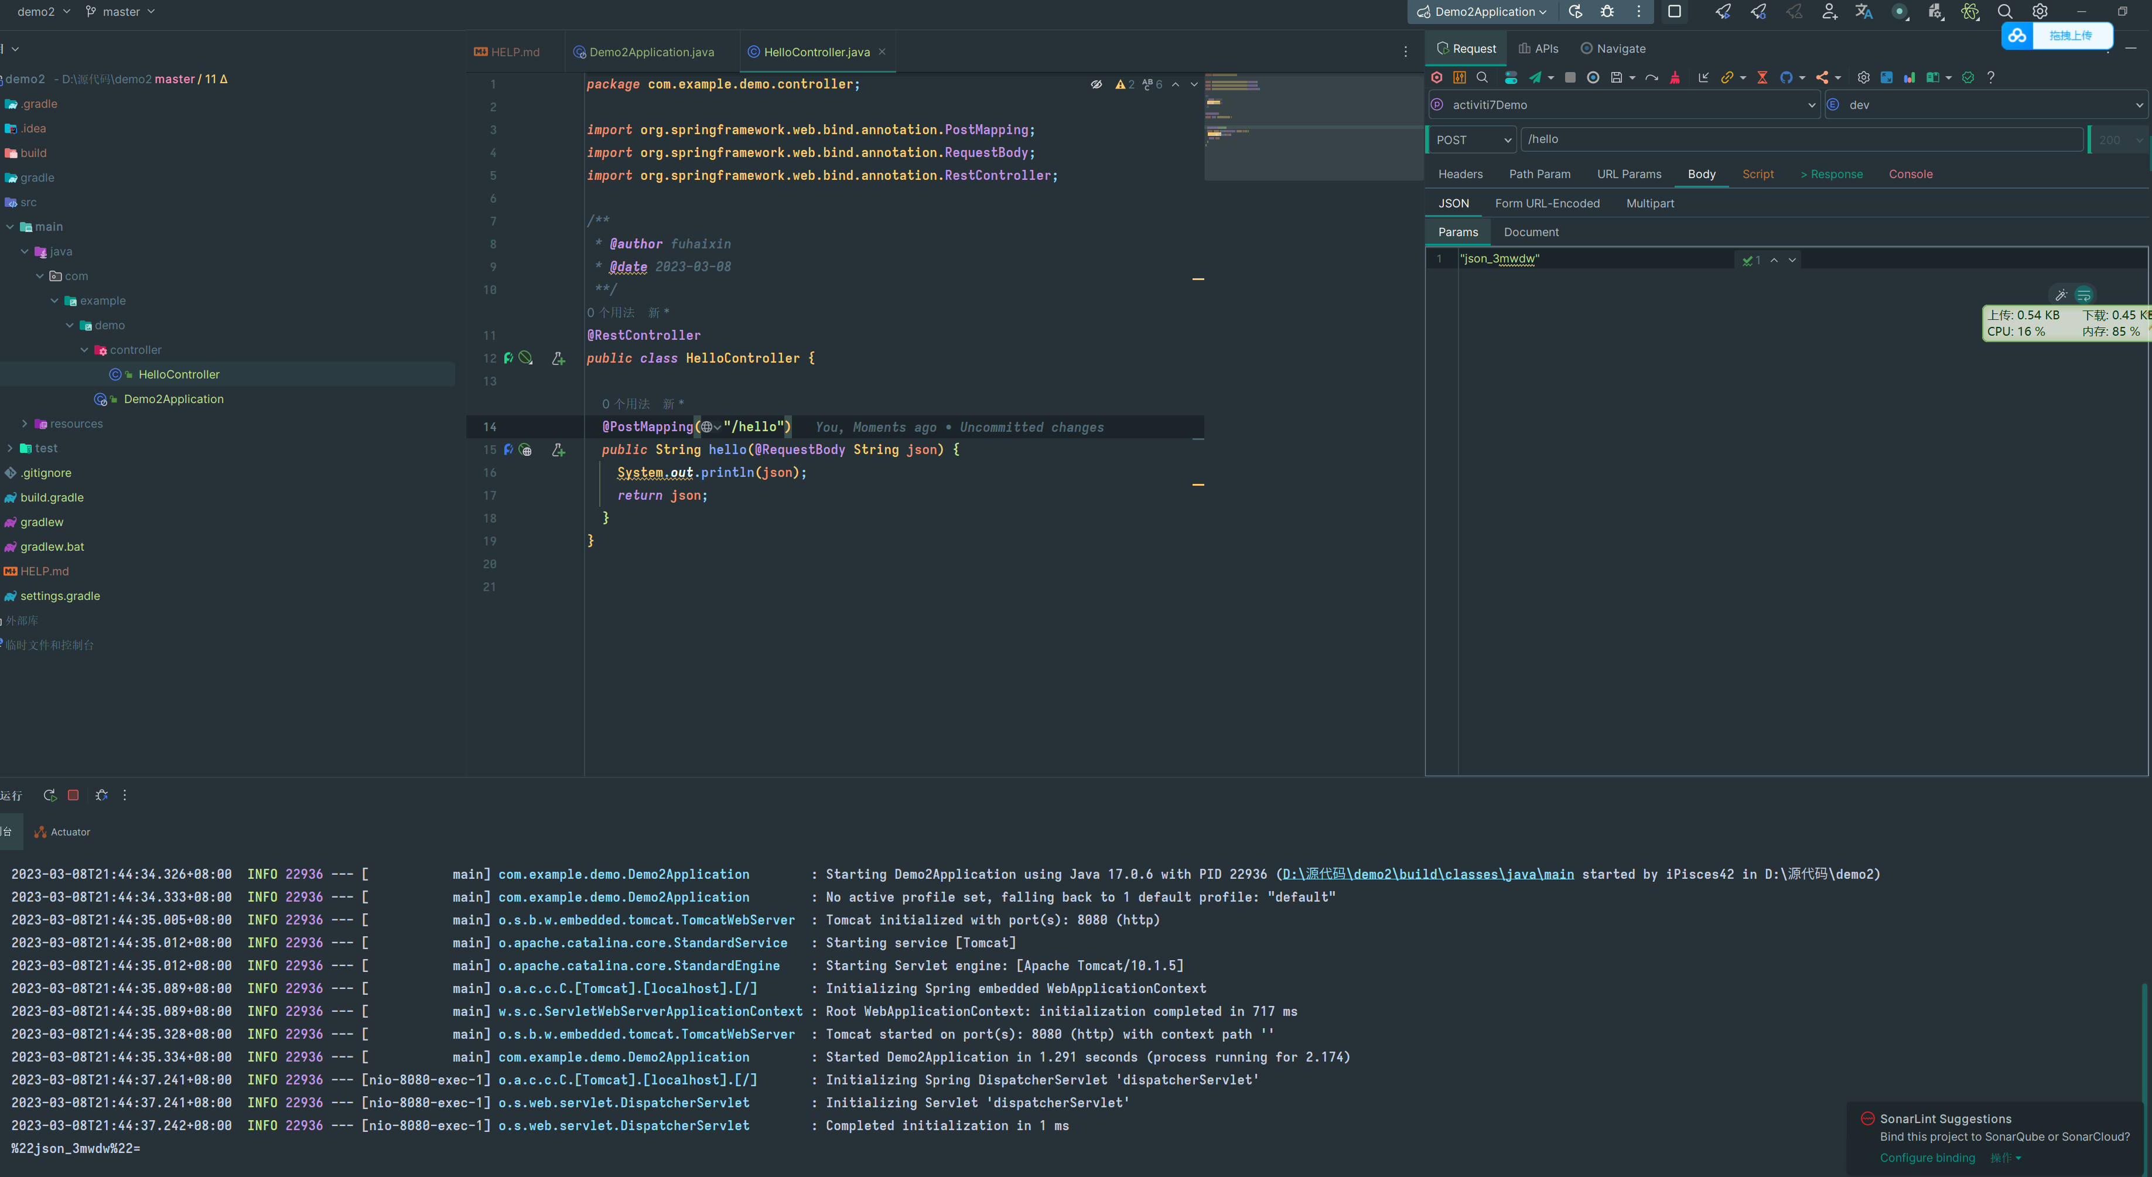Click the /hello URL input field
The width and height of the screenshot is (2152, 1177).
(x=1802, y=139)
